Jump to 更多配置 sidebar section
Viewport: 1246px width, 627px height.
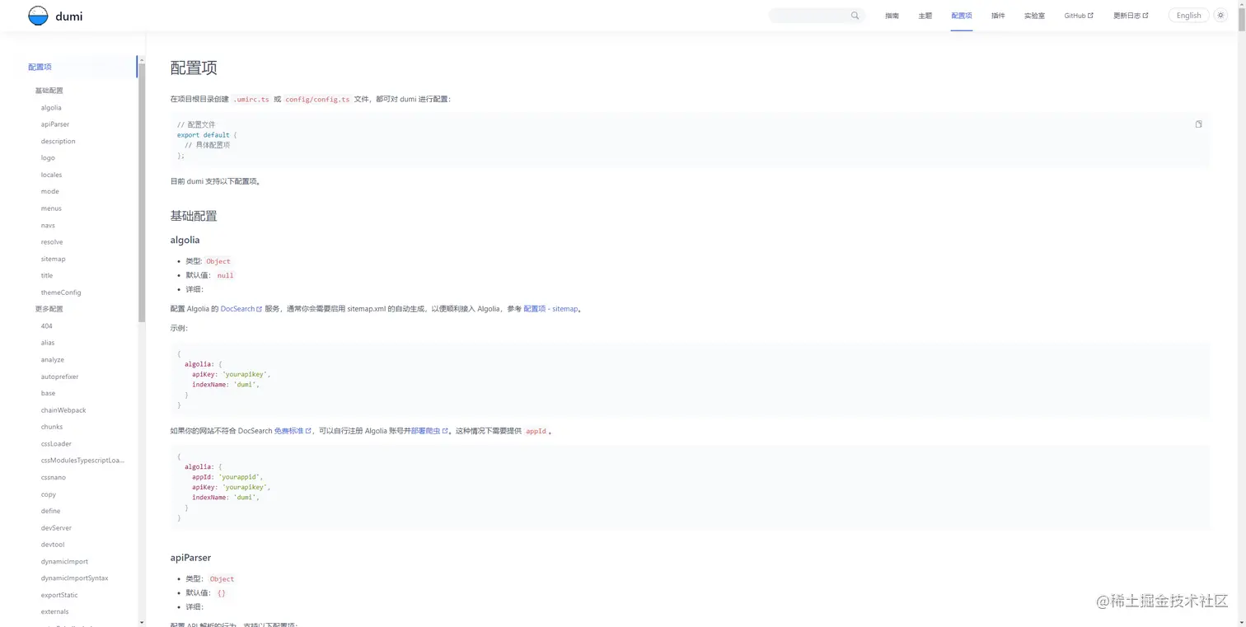tap(49, 309)
